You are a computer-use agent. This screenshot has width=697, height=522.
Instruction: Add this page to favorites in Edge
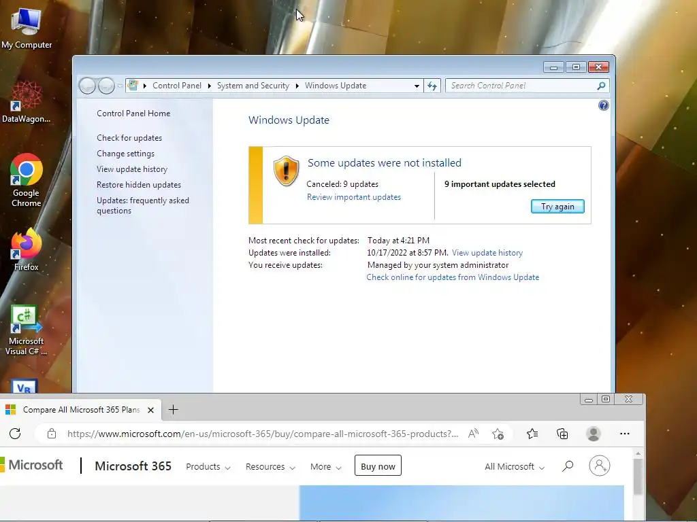point(498,434)
